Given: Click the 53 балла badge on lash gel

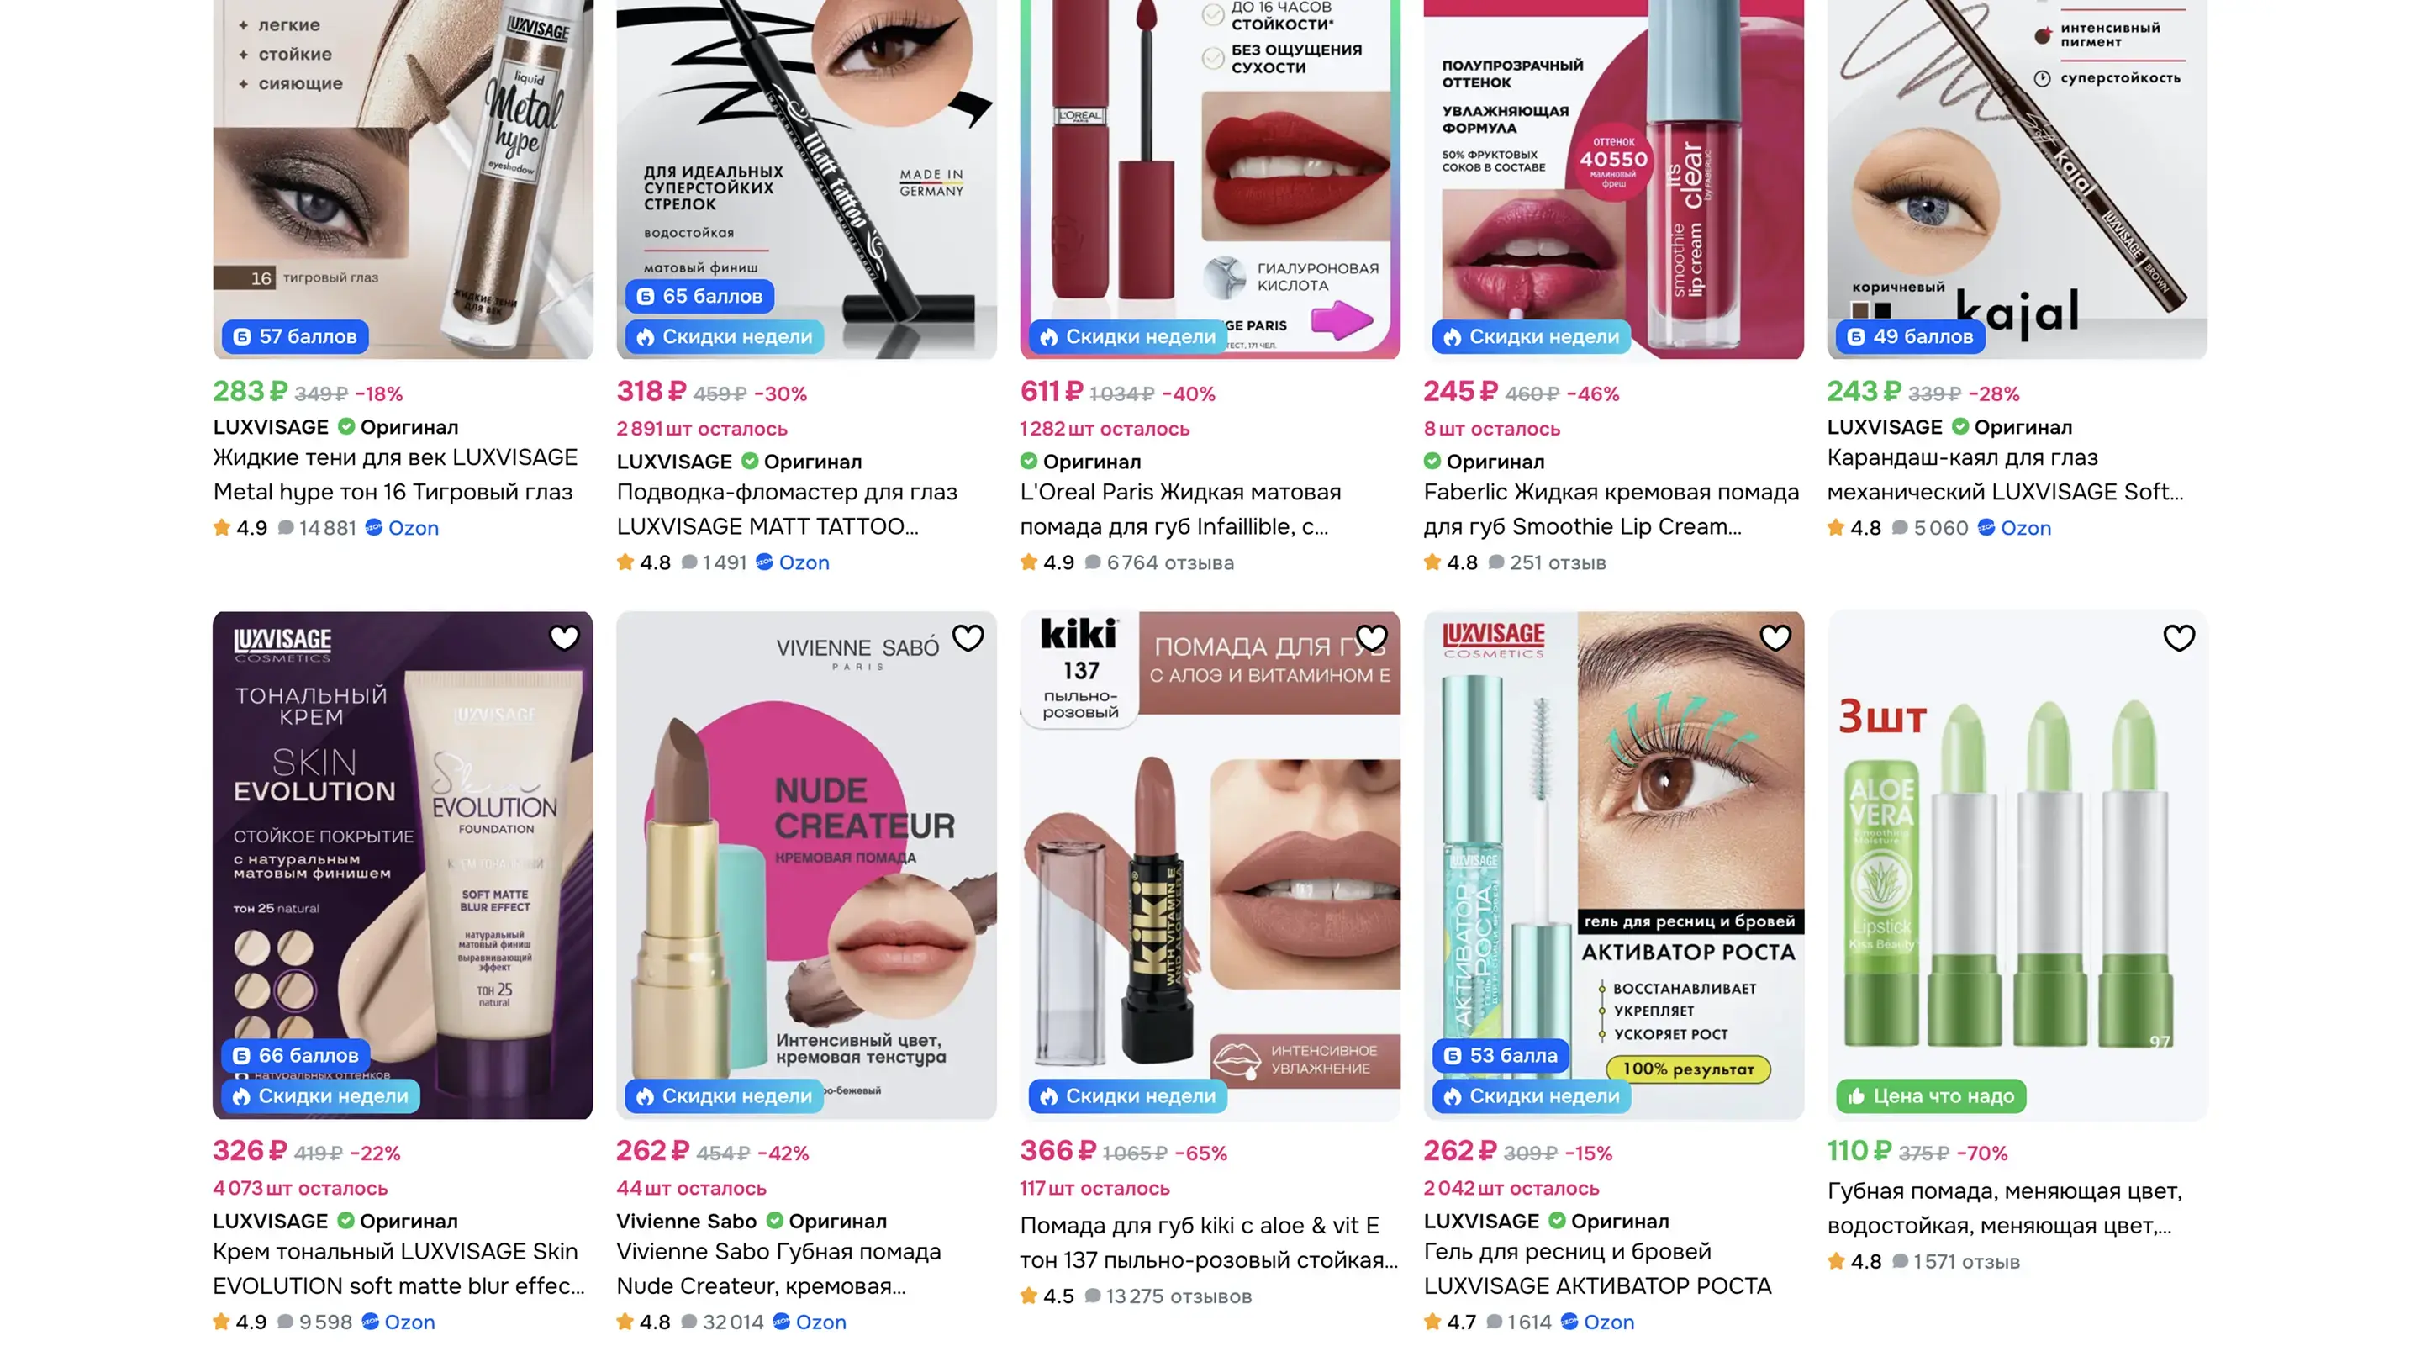Looking at the screenshot, I should point(1501,1056).
